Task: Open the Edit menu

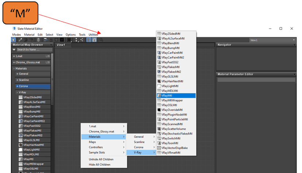Action: click(40, 34)
